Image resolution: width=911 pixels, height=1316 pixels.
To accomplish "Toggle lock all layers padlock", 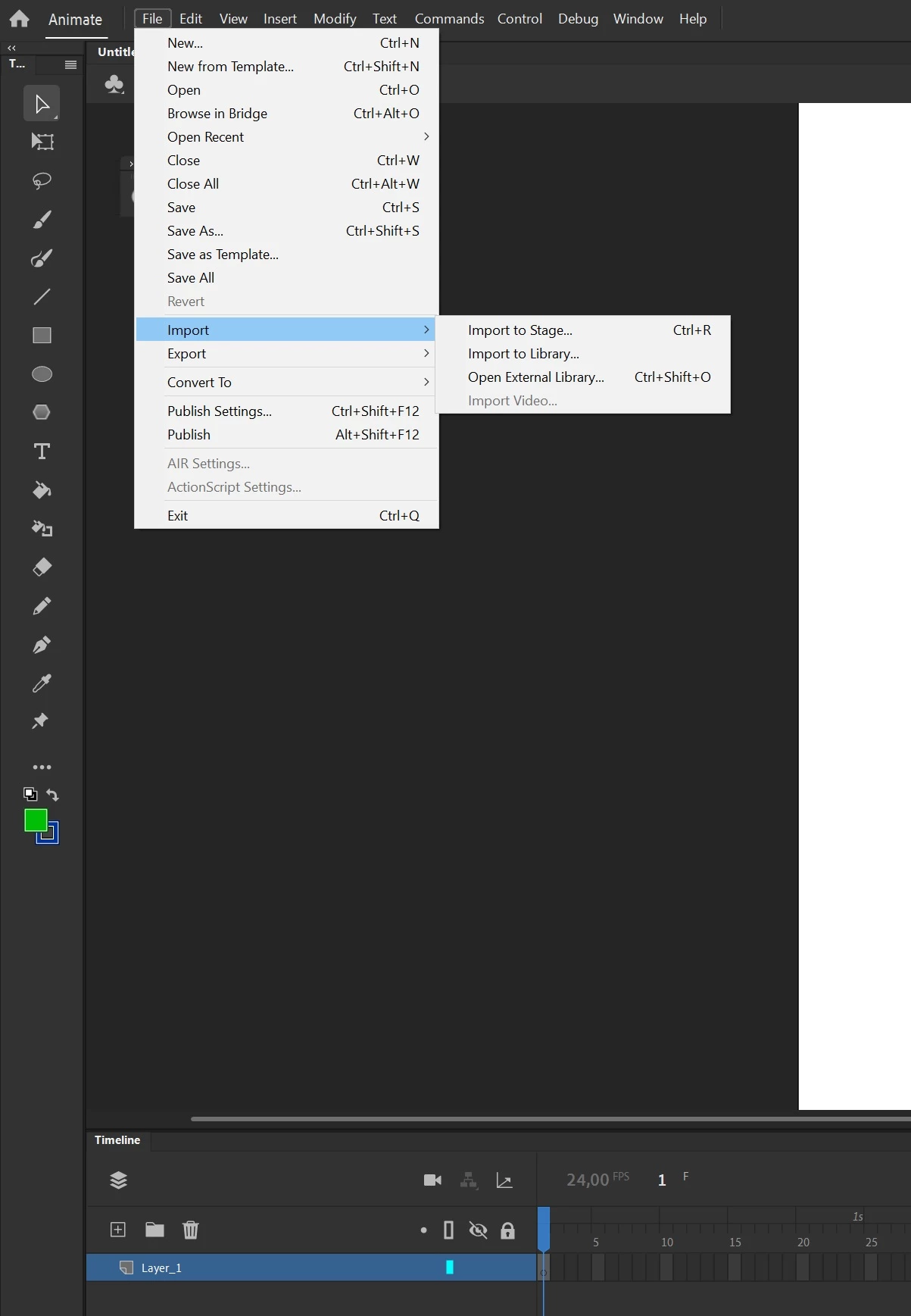I will 507,1230.
